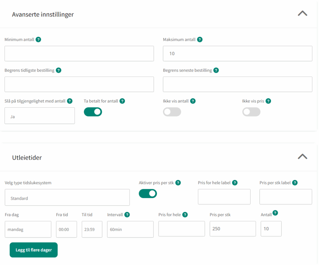This screenshot has height=265, width=319.
Task: Open the Intervall dropdown showing 60min
Action: pyautogui.click(x=130, y=229)
